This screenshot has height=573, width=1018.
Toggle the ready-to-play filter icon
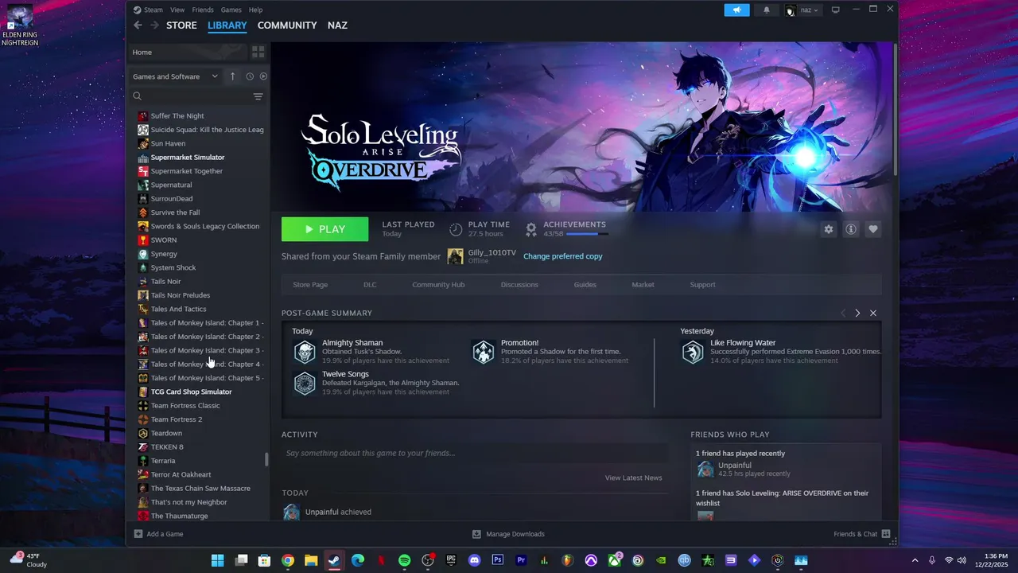click(x=263, y=76)
